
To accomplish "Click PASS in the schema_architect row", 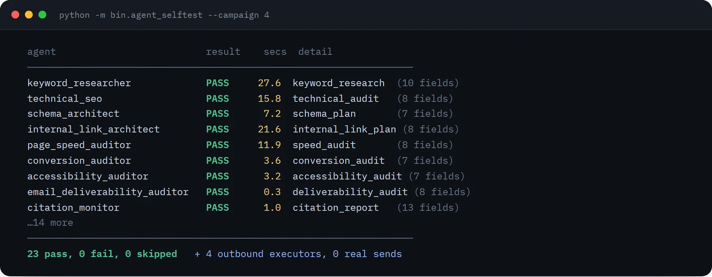I will click(218, 114).
